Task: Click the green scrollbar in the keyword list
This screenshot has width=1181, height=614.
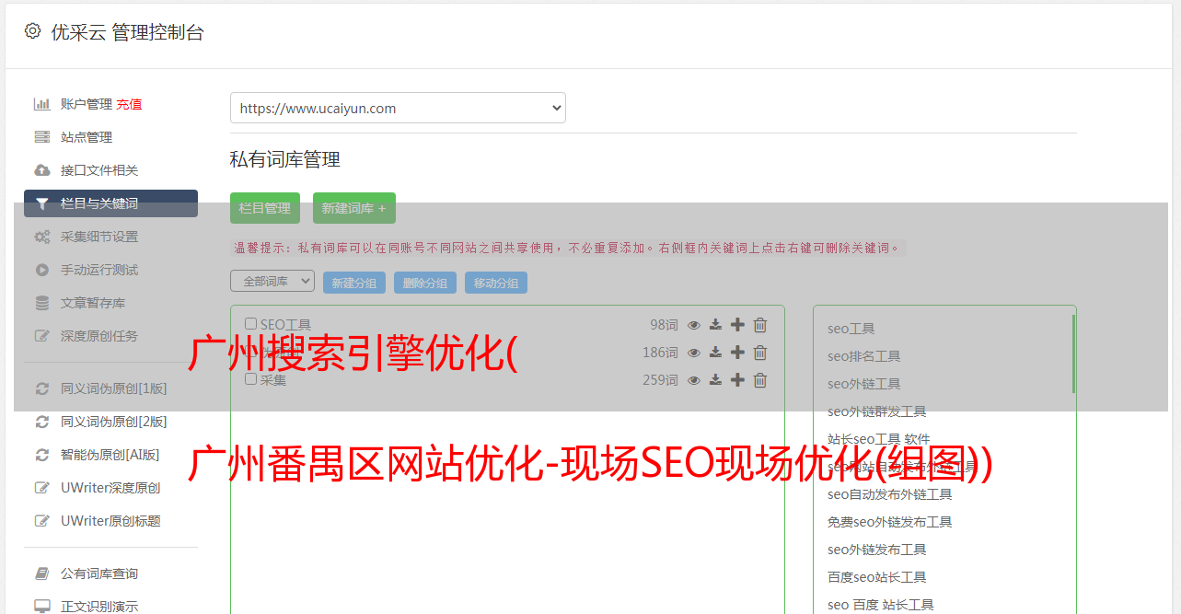Action: pyautogui.click(x=1073, y=353)
